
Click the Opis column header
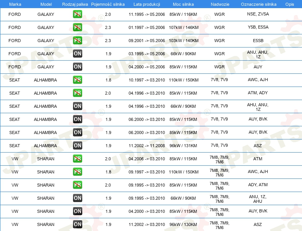coord(290,4)
